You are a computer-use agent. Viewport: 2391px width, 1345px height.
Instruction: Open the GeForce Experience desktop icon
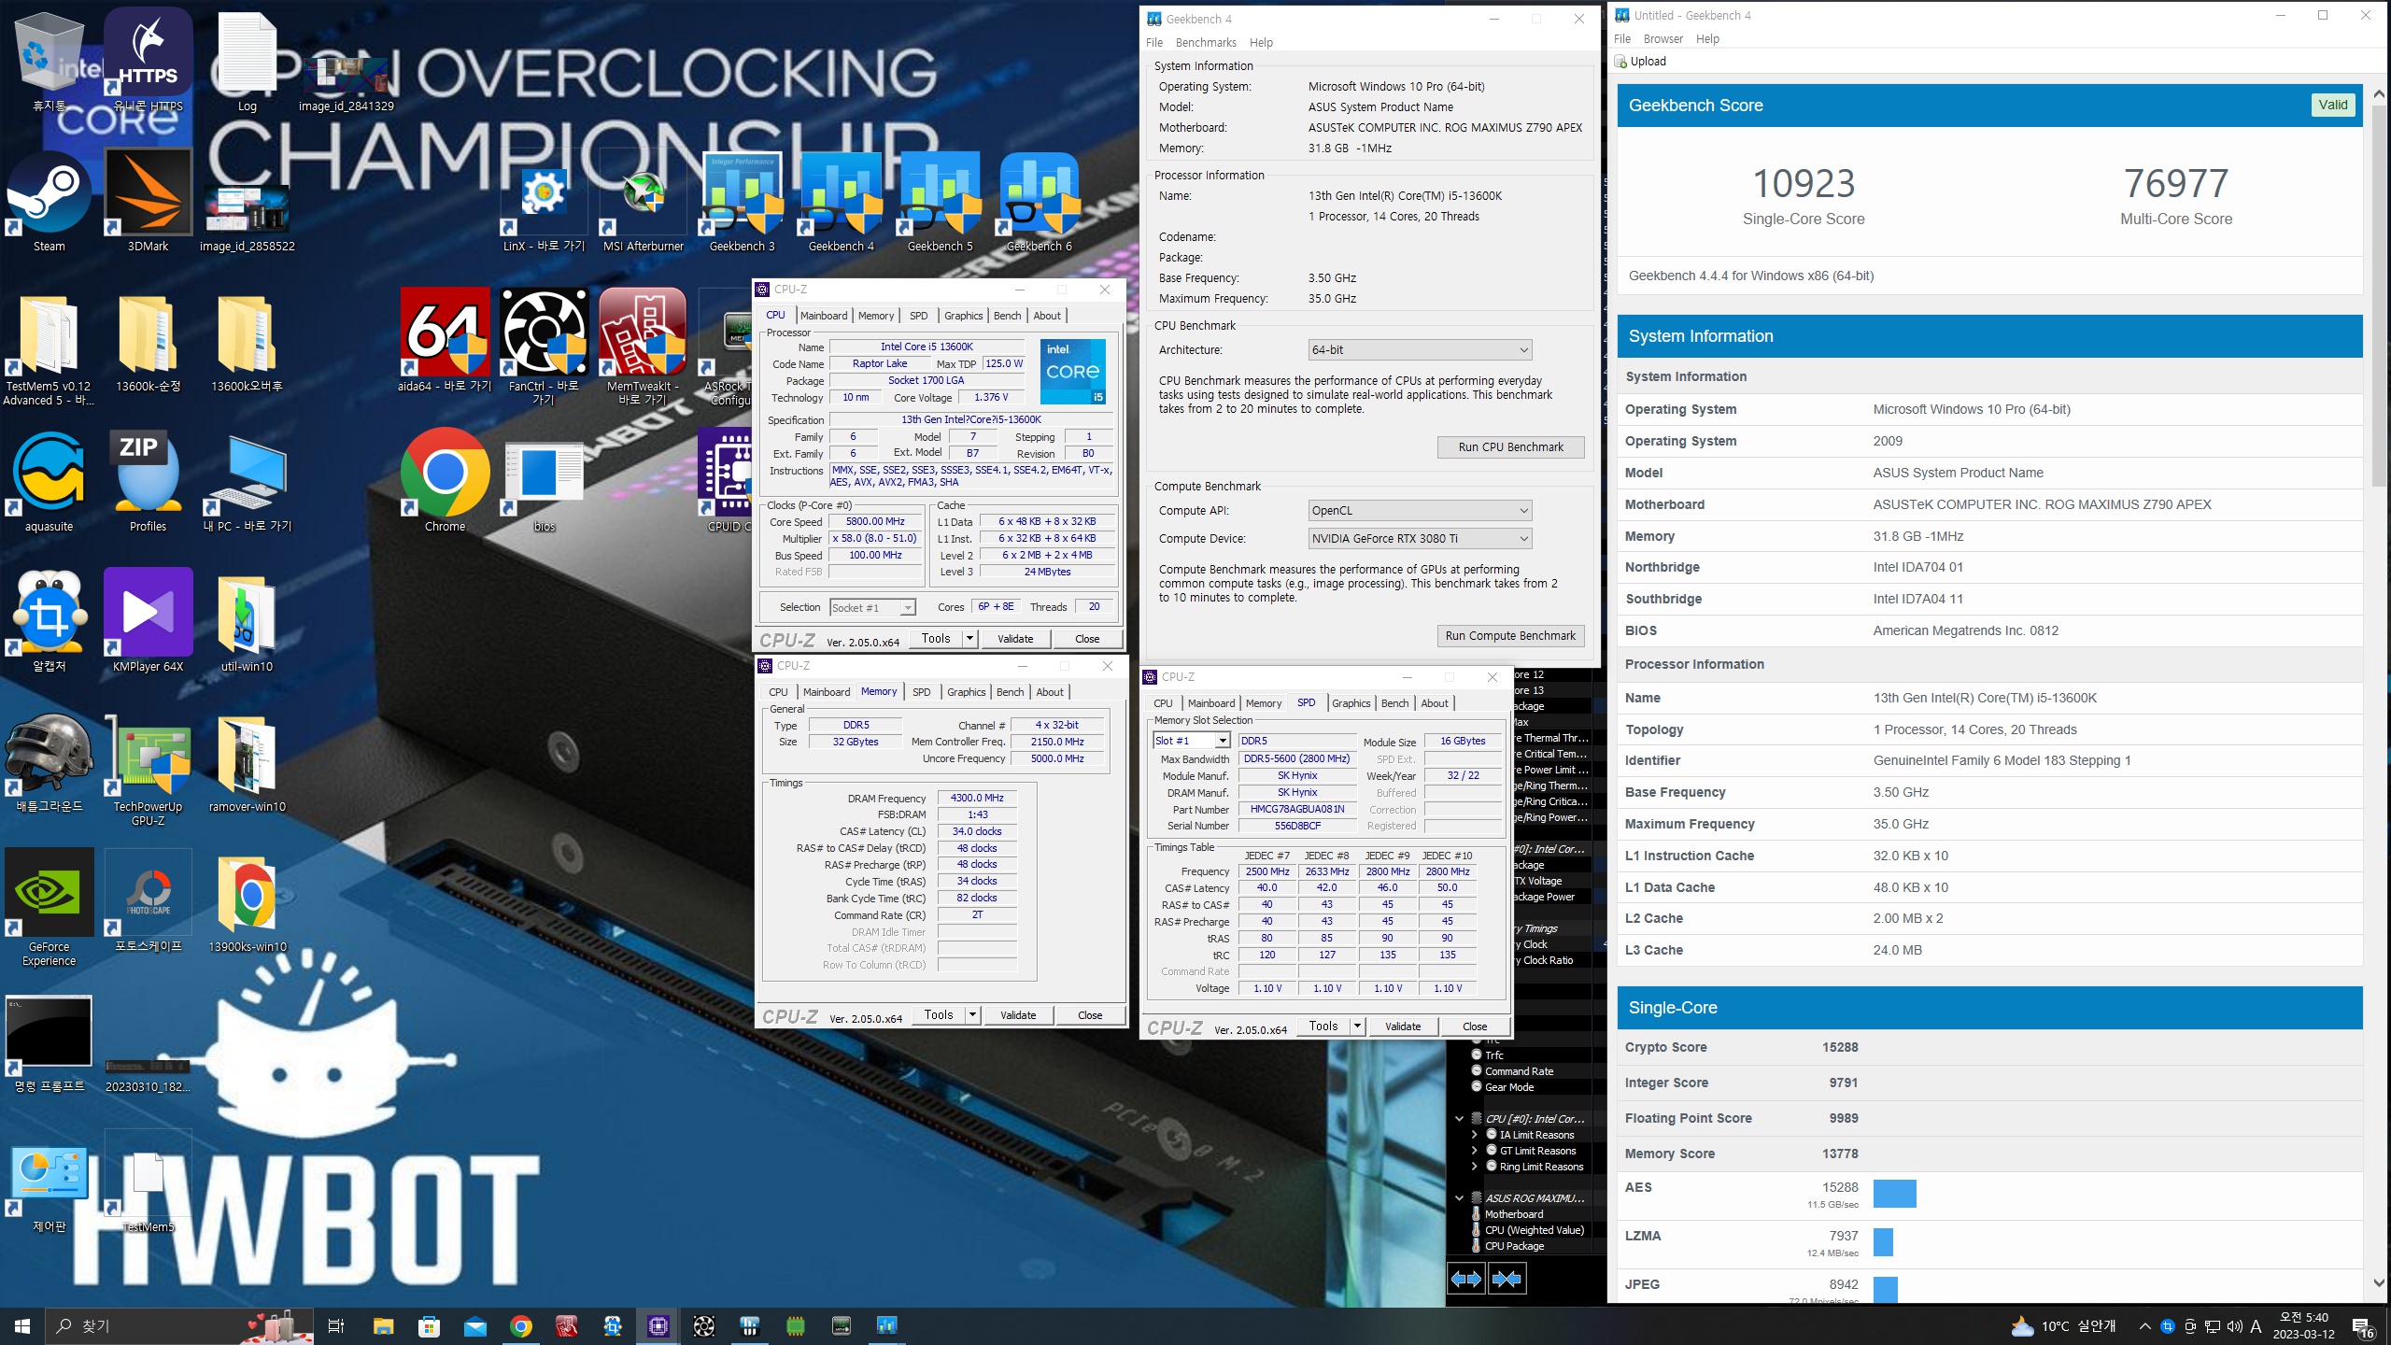49,908
